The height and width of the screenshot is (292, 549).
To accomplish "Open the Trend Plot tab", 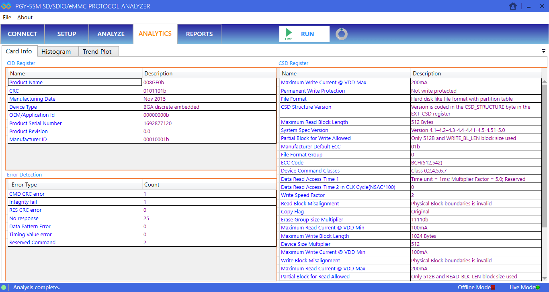I will point(98,51).
